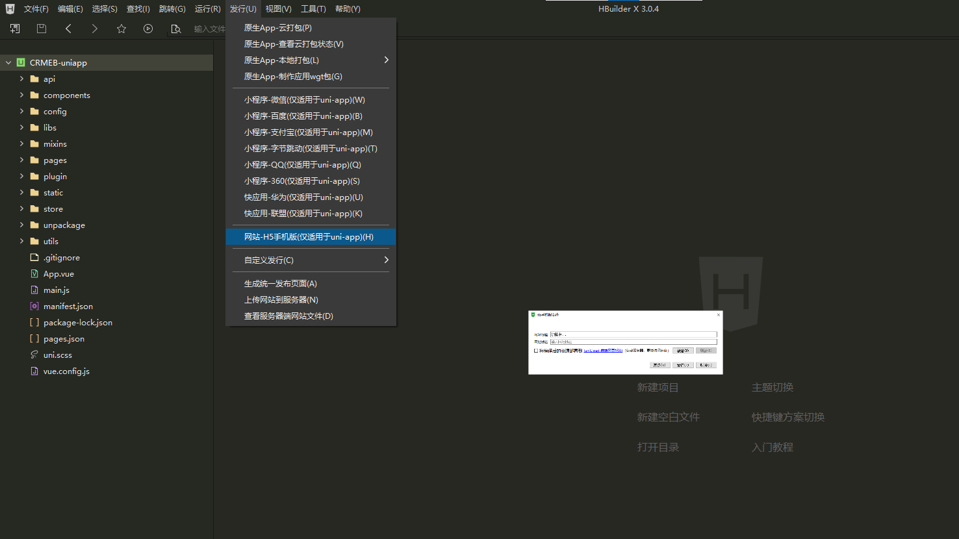Click the vue.config.js file icon
Viewport: 959px width, 539px height.
pos(34,371)
